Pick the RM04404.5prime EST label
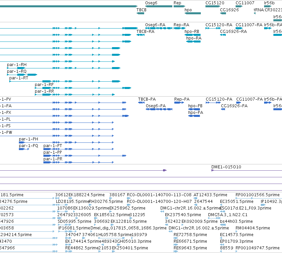This screenshot has height=253, width=282. pos(253,228)
